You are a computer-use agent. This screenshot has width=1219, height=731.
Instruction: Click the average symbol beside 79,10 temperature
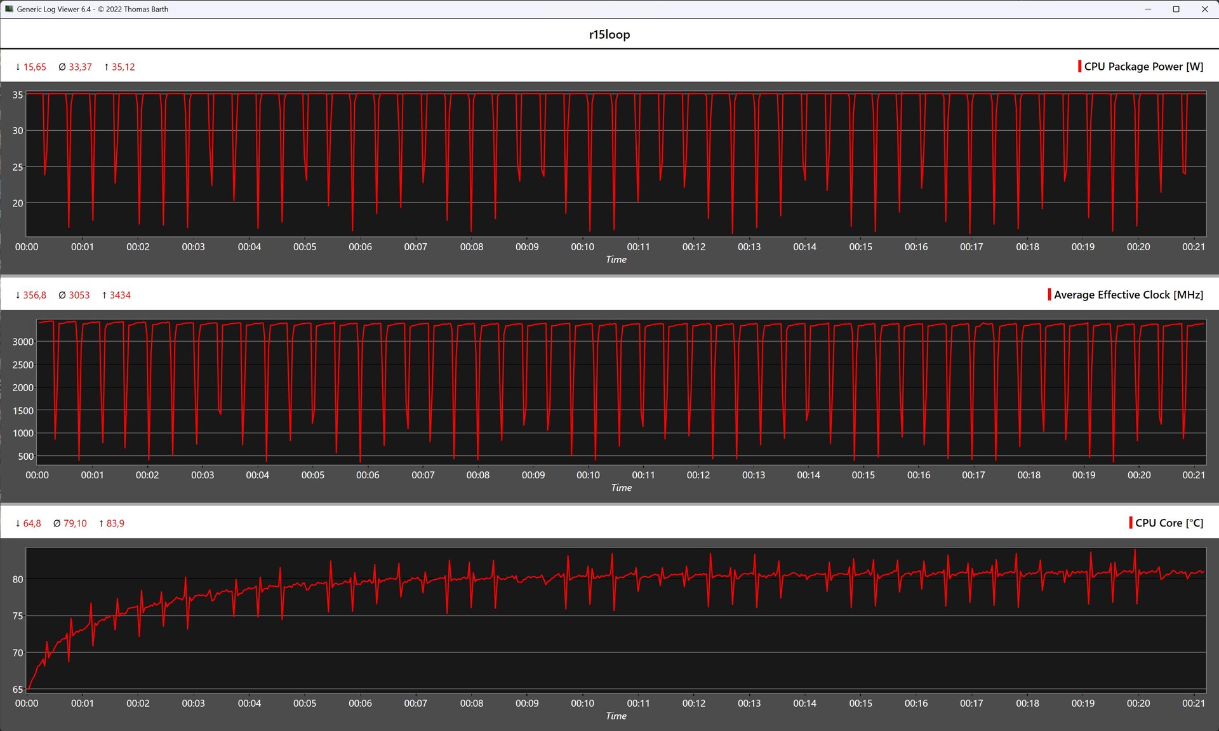coord(57,523)
